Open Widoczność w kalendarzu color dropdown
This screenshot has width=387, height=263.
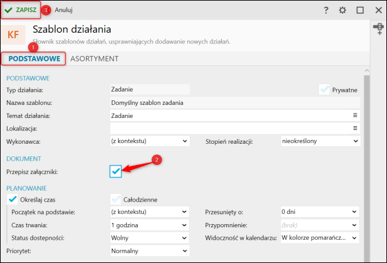[320, 238]
